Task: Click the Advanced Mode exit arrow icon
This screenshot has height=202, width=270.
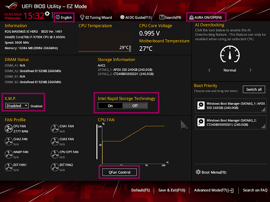Action: coord(232,191)
